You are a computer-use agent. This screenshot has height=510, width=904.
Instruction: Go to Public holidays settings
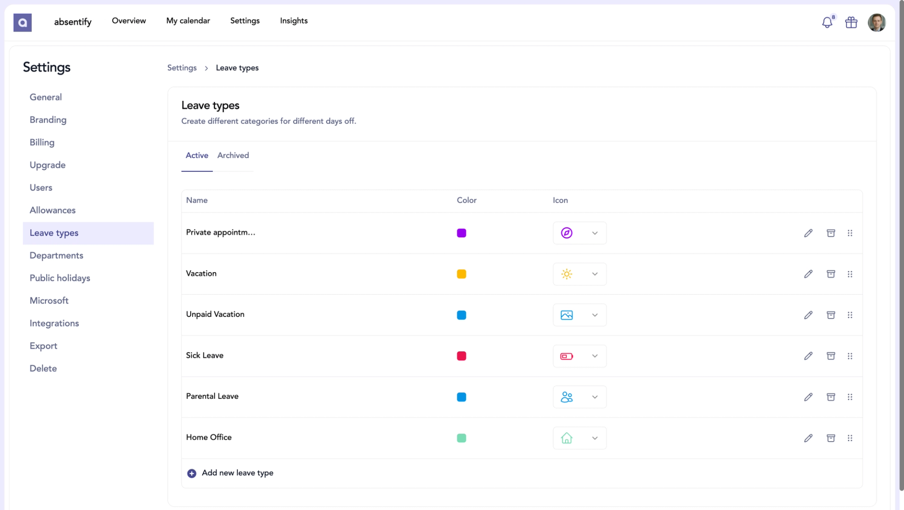pyautogui.click(x=60, y=278)
